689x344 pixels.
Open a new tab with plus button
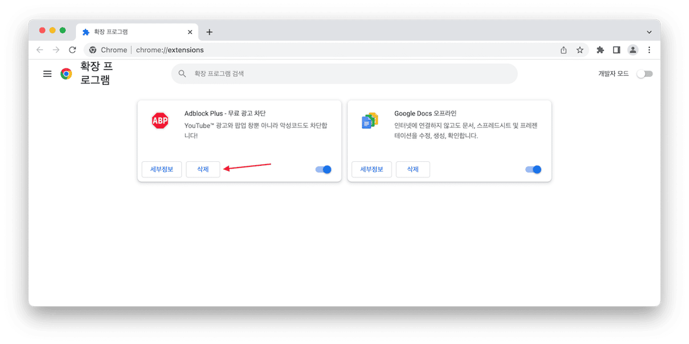point(209,32)
